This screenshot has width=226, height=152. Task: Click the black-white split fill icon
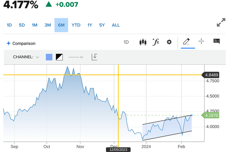(x=59, y=57)
